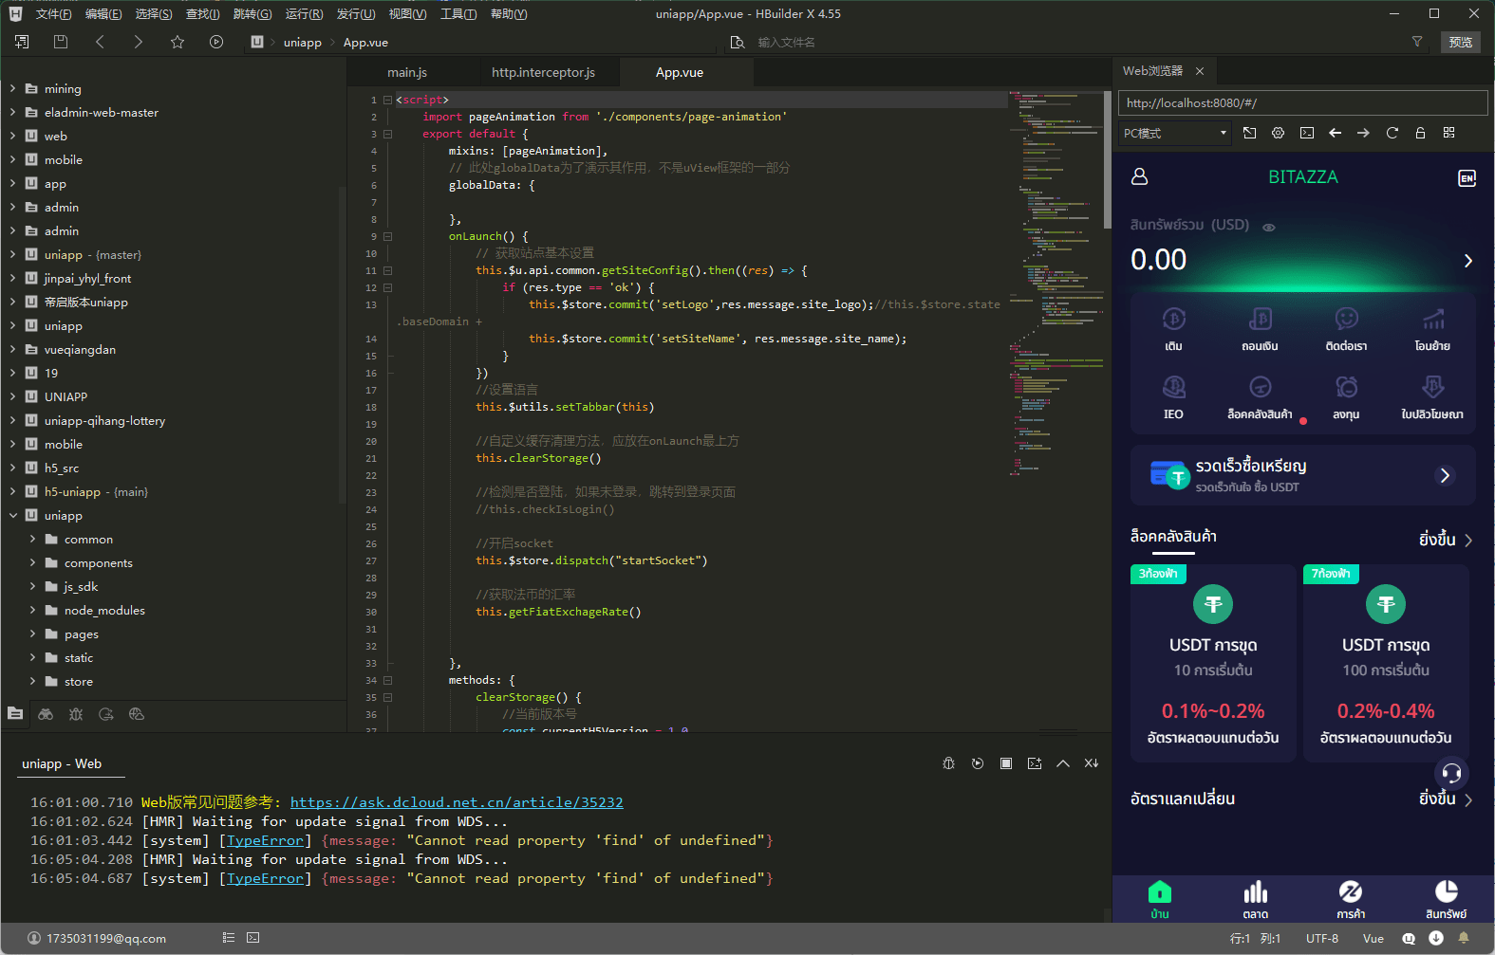Click the bookmark star icon
This screenshot has width=1495, height=955.
point(178,42)
